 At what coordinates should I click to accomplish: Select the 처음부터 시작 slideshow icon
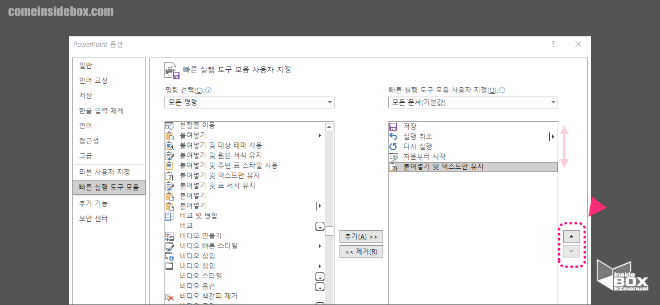[393, 157]
